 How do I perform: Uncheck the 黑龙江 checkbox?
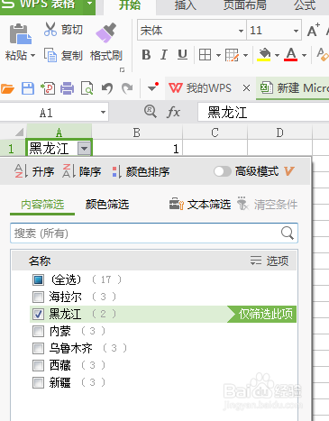38,315
